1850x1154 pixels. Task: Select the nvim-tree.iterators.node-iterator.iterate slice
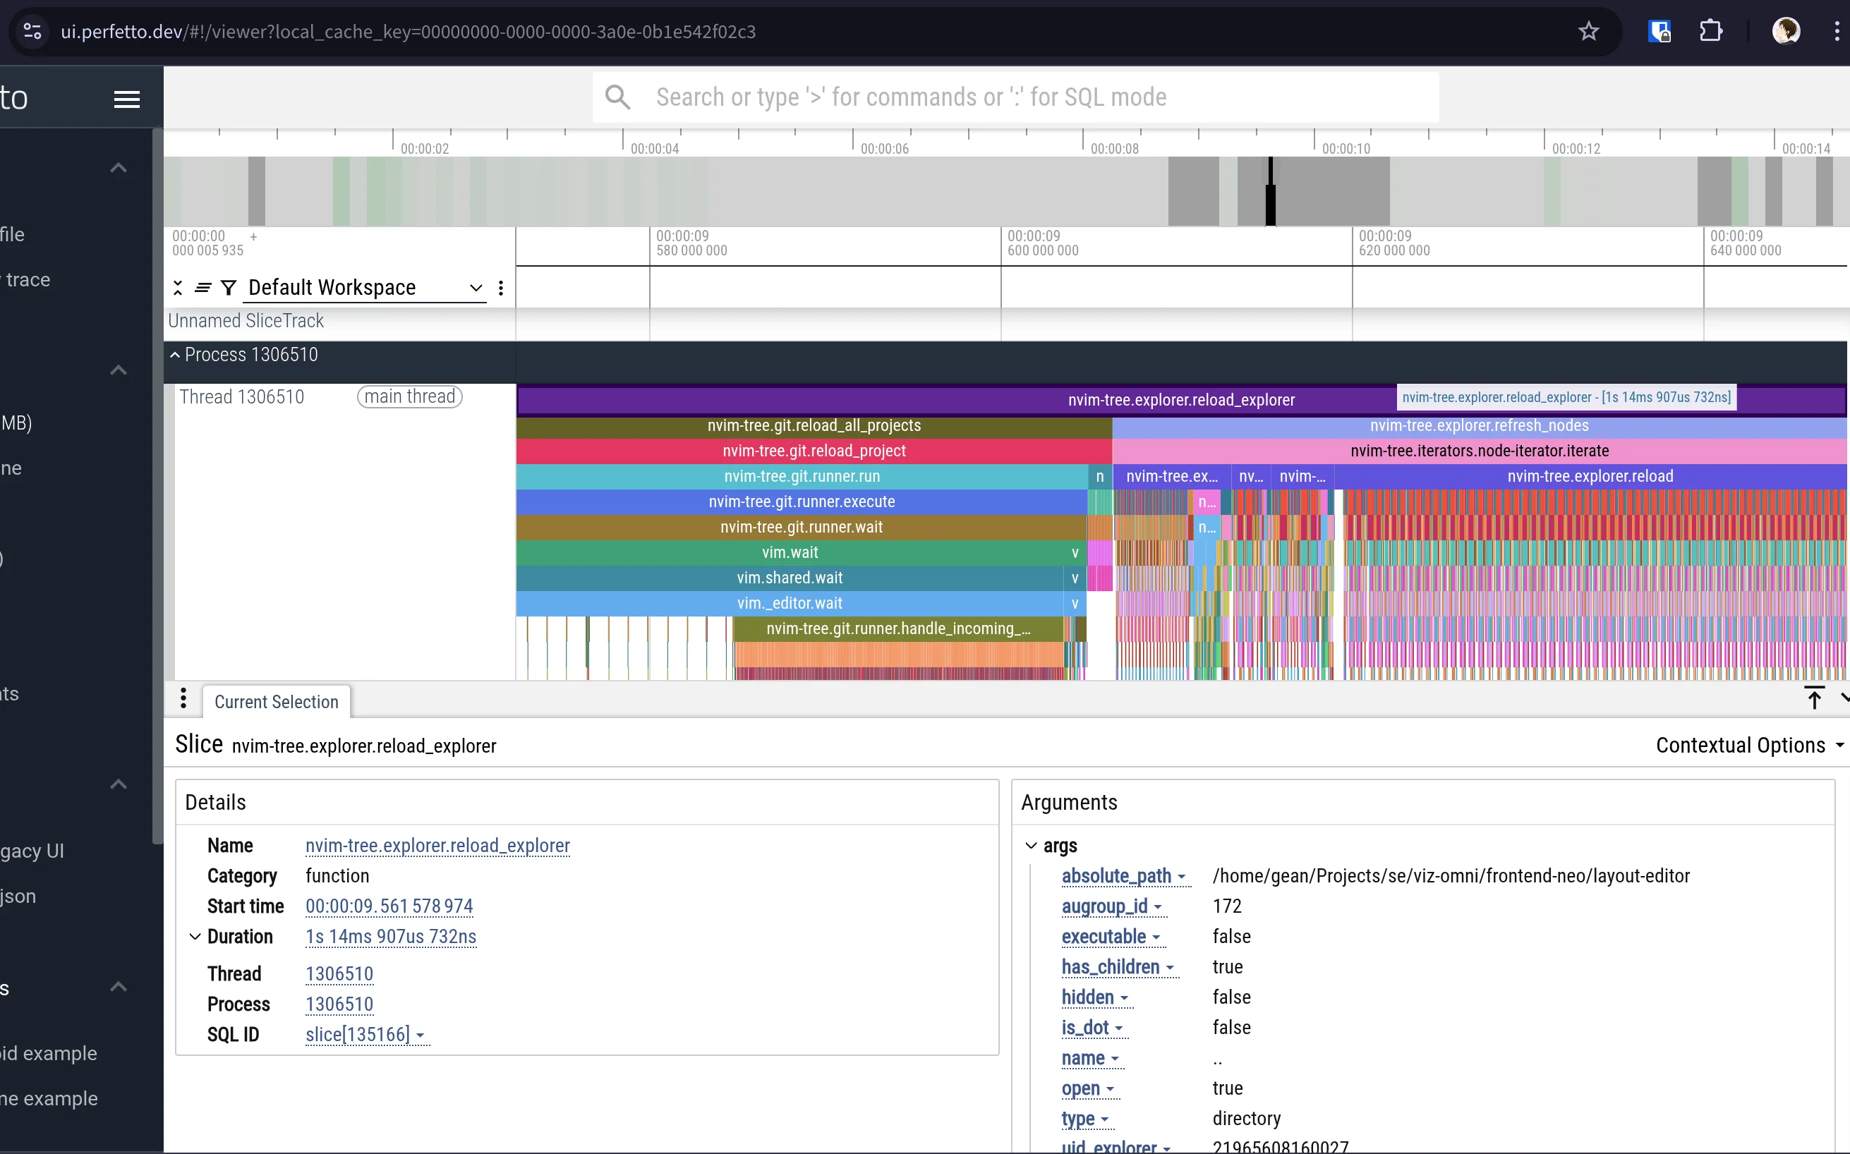(1479, 451)
